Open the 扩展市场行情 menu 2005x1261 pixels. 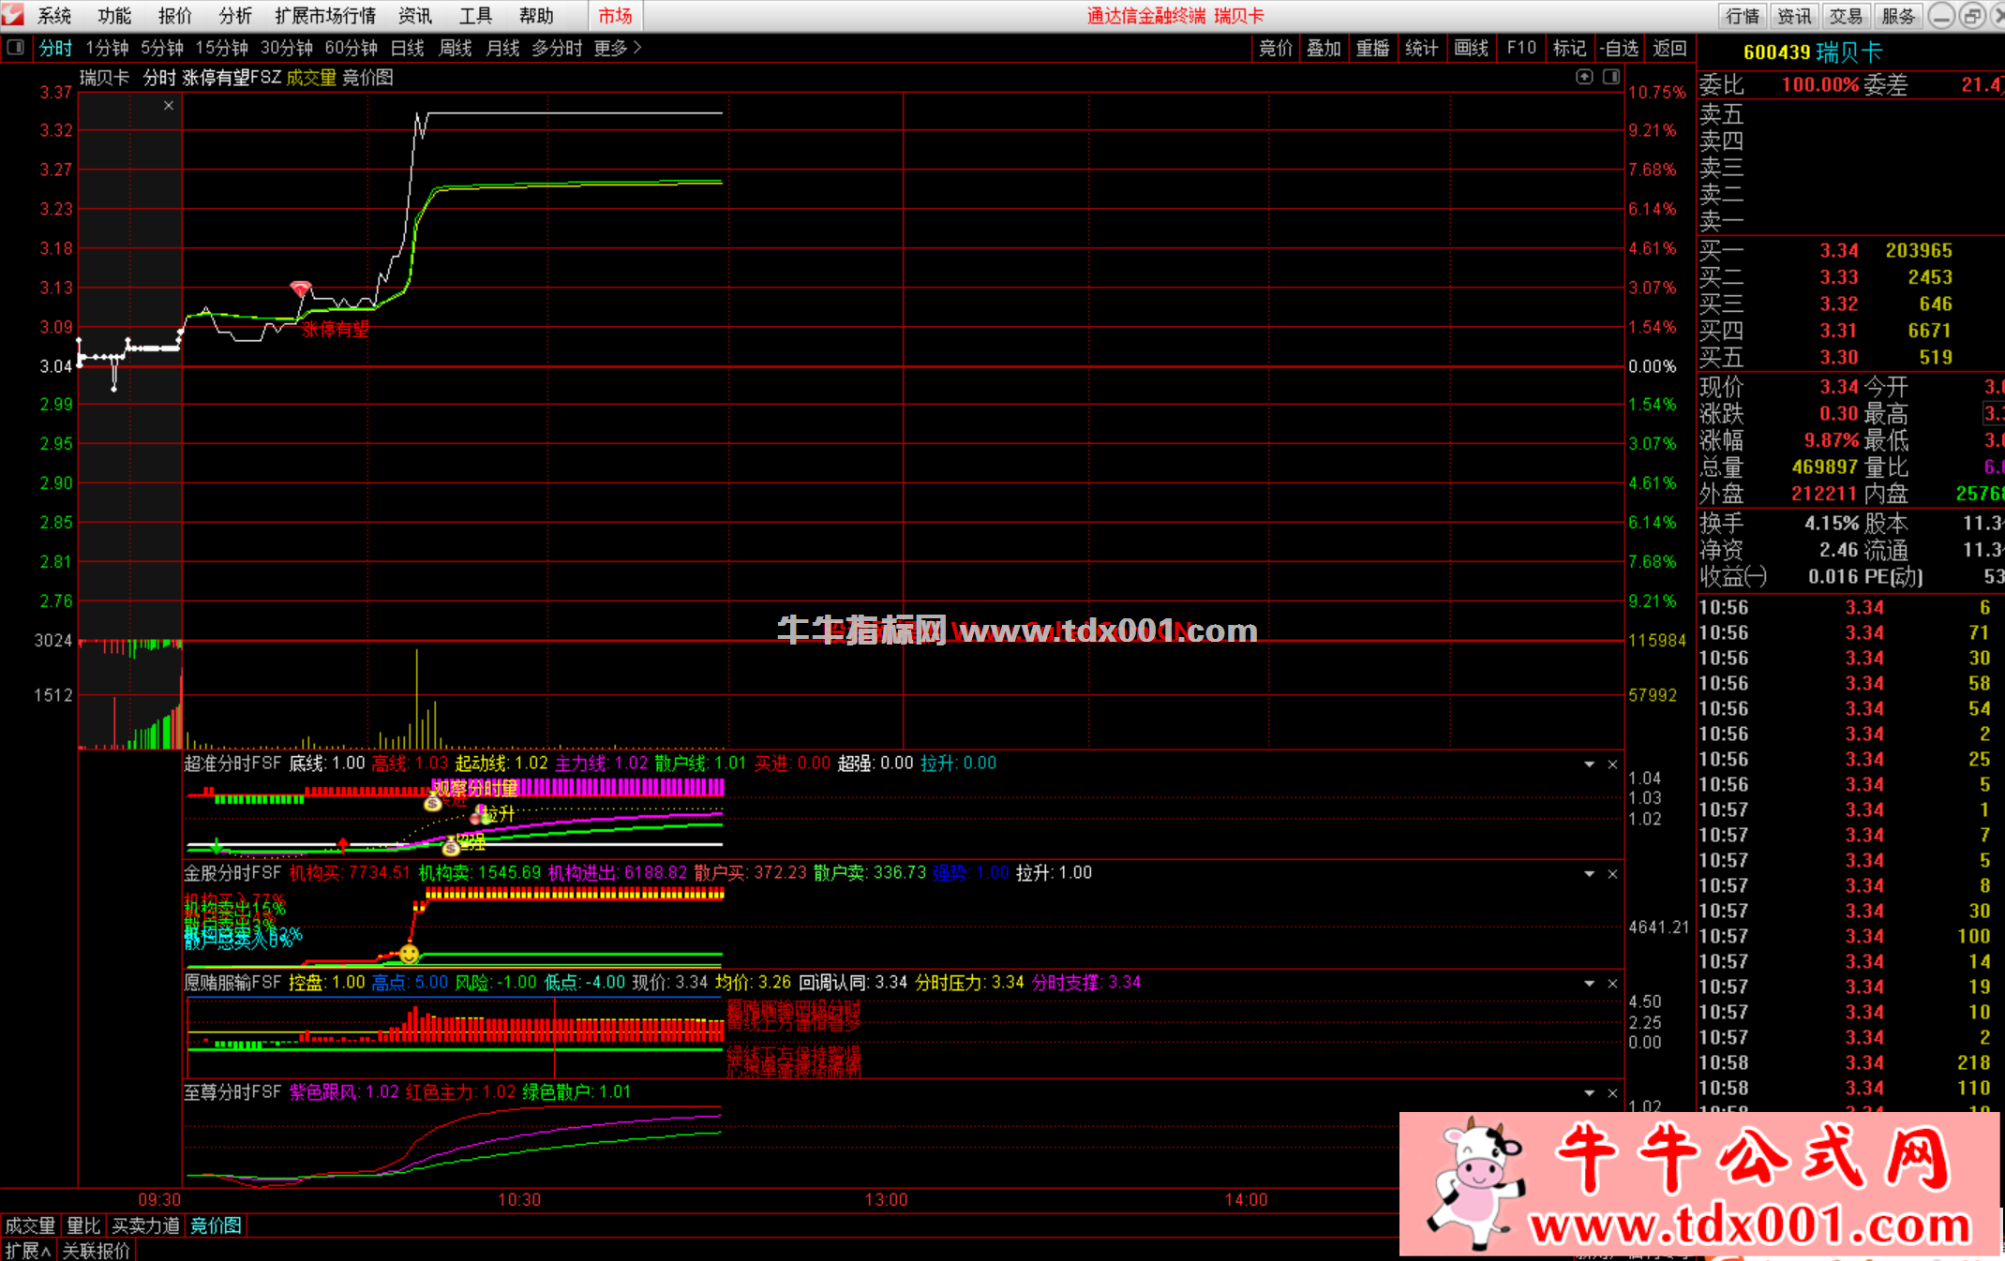coord(325,16)
